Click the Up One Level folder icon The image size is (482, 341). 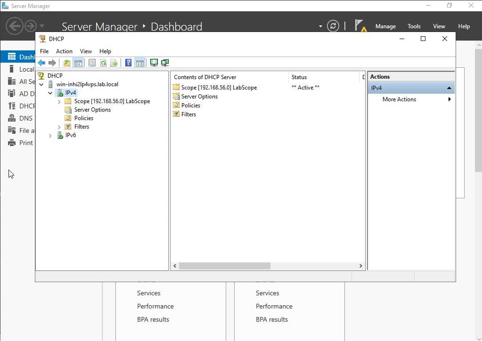67,63
